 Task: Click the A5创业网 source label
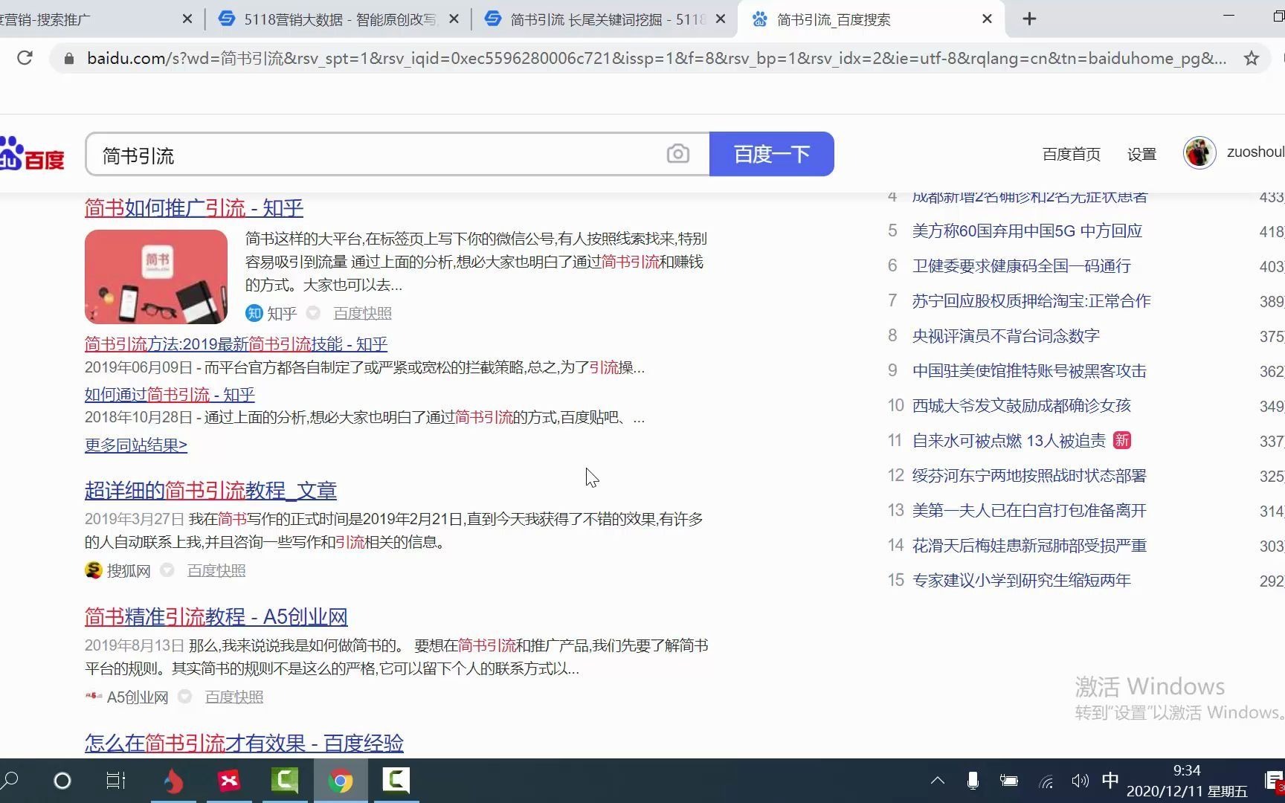point(127,697)
